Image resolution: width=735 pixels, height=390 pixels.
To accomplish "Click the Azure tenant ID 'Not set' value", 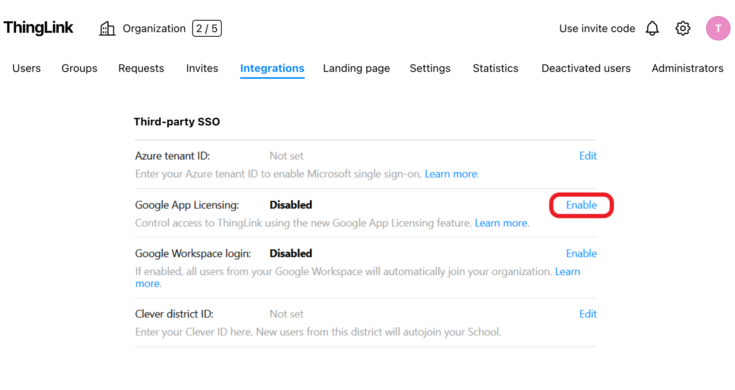I will pyautogui.click(x=286, y=156).
